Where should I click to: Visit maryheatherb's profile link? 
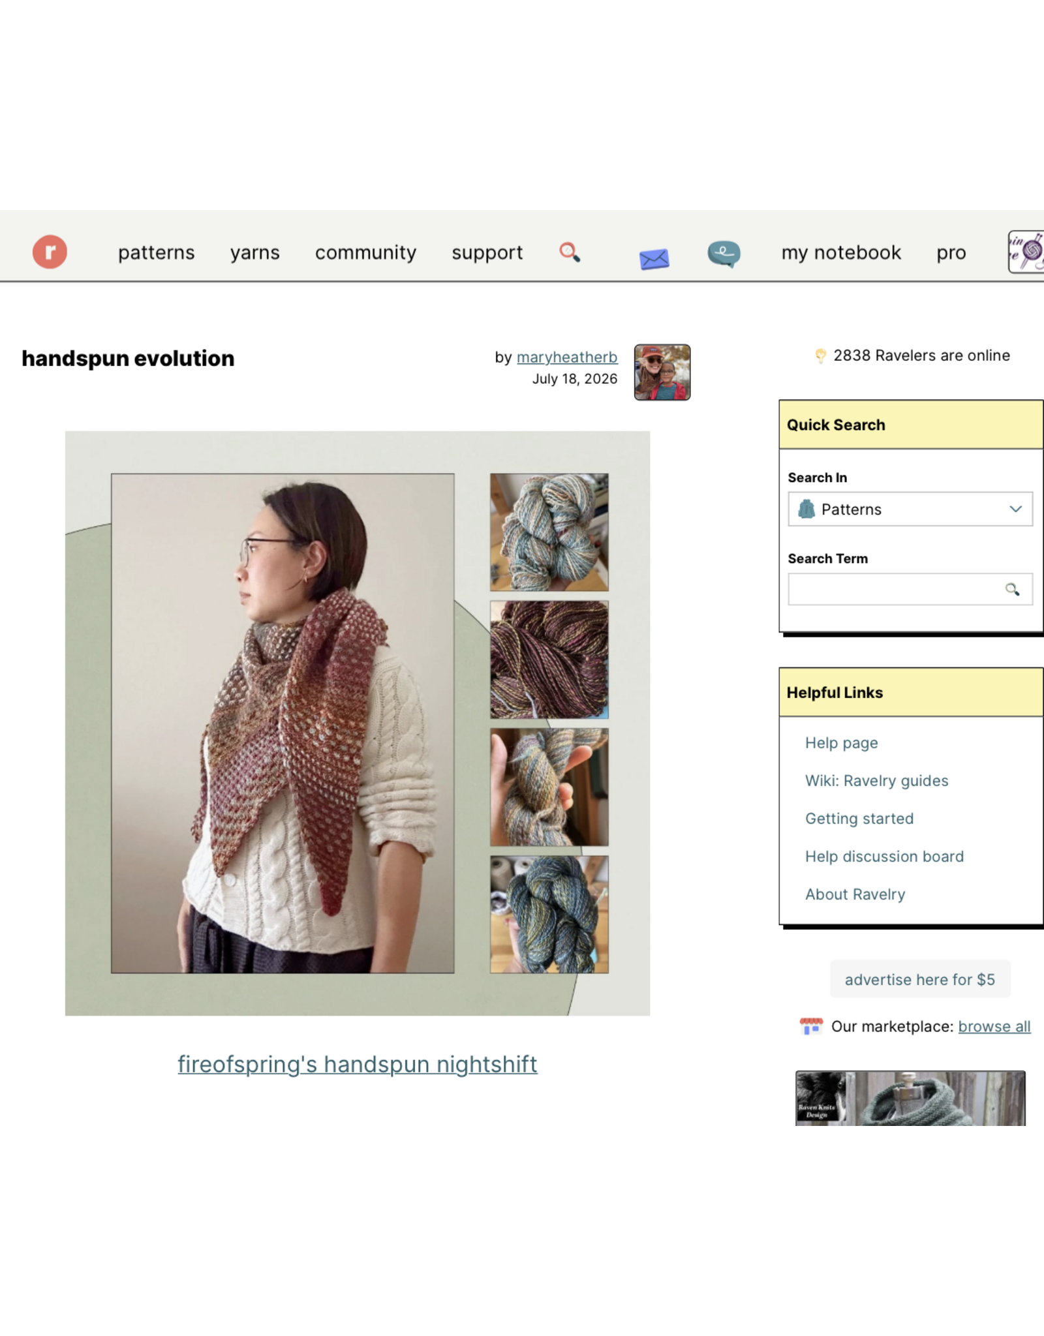click(x=567, y=357)
